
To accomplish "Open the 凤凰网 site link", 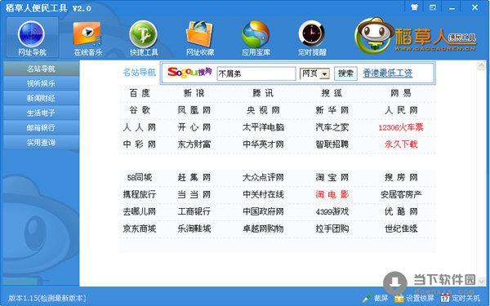I will [x=194, y=110].
